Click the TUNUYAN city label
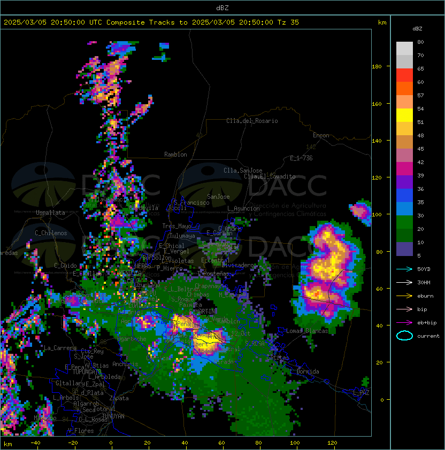Viewport: 445px width, 450px height. [x=113, y=416]
